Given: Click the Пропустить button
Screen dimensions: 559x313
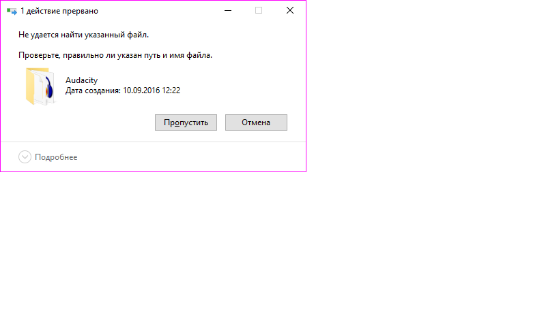Looking at the screenshot, I should tap(186, 122).
